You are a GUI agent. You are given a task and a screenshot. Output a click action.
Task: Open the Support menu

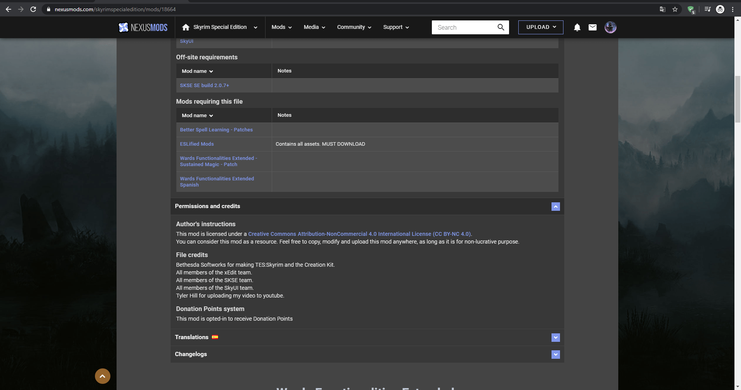[x=396, y=27]
